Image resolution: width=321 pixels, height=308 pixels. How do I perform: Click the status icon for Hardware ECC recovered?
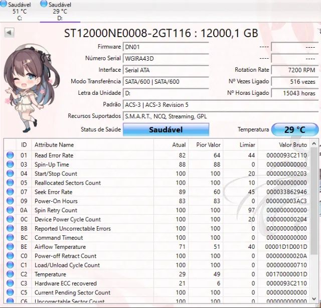coord(10,283)
